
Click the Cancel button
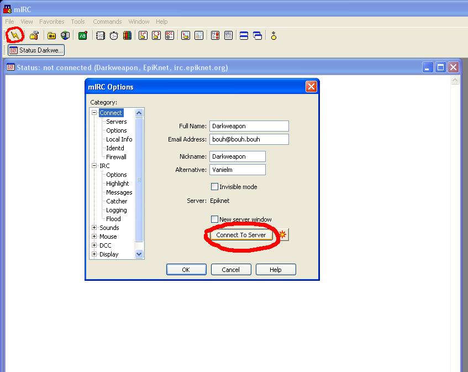click(x=231, y=270)
